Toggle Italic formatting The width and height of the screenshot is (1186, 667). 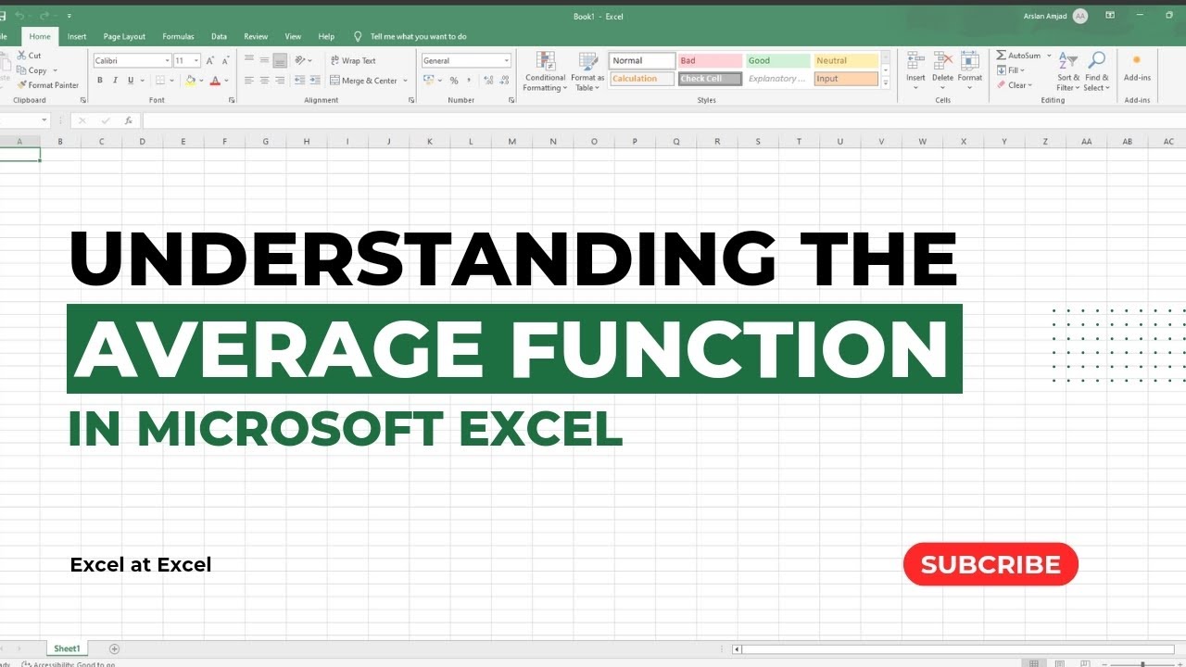(x=115, y=81)
